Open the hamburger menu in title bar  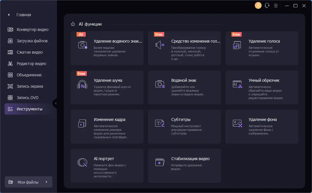[x=276, y=5]
